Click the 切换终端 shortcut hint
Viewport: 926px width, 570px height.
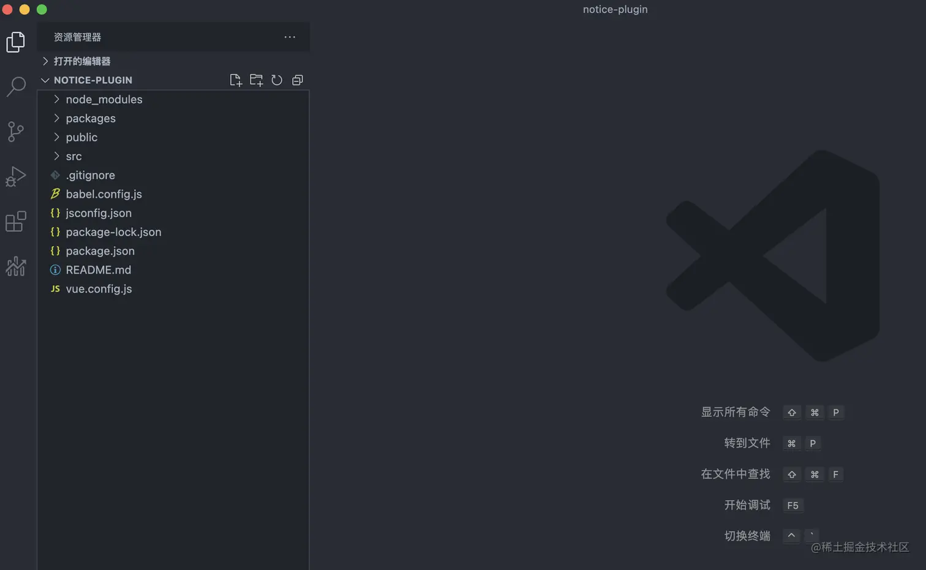pyautogui.click(x=747, y=536)
